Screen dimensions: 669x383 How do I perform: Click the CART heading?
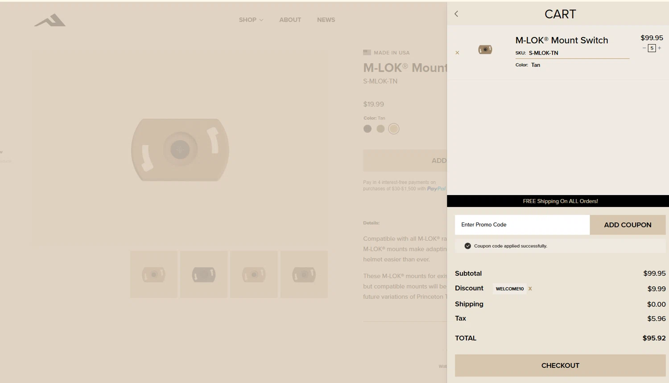[560, 14]
